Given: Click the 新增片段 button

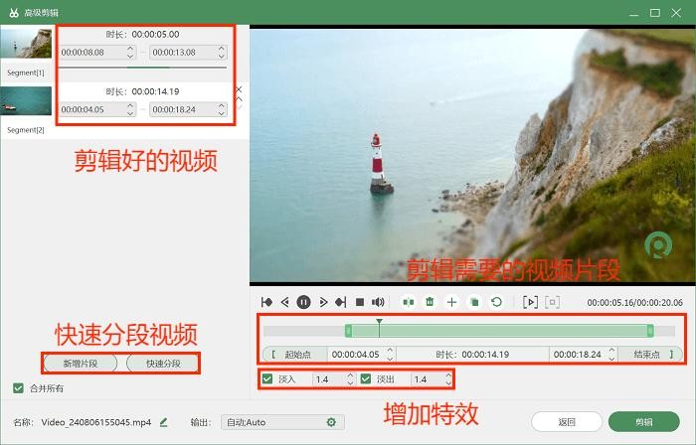Looking at the screenshot, I should [x=81, y=363].
